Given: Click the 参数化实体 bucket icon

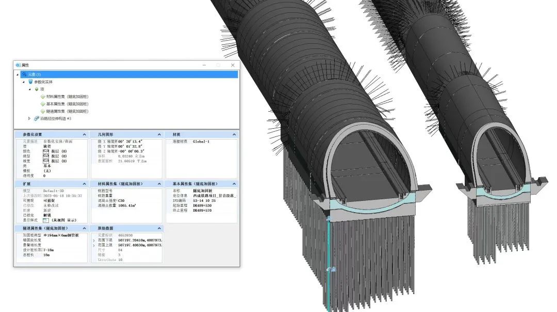Looking at the screenshot, I should tap(30, 82).
